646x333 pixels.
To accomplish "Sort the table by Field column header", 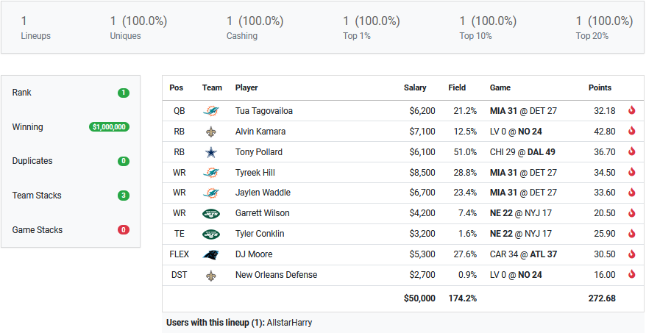I will point(457,87).
